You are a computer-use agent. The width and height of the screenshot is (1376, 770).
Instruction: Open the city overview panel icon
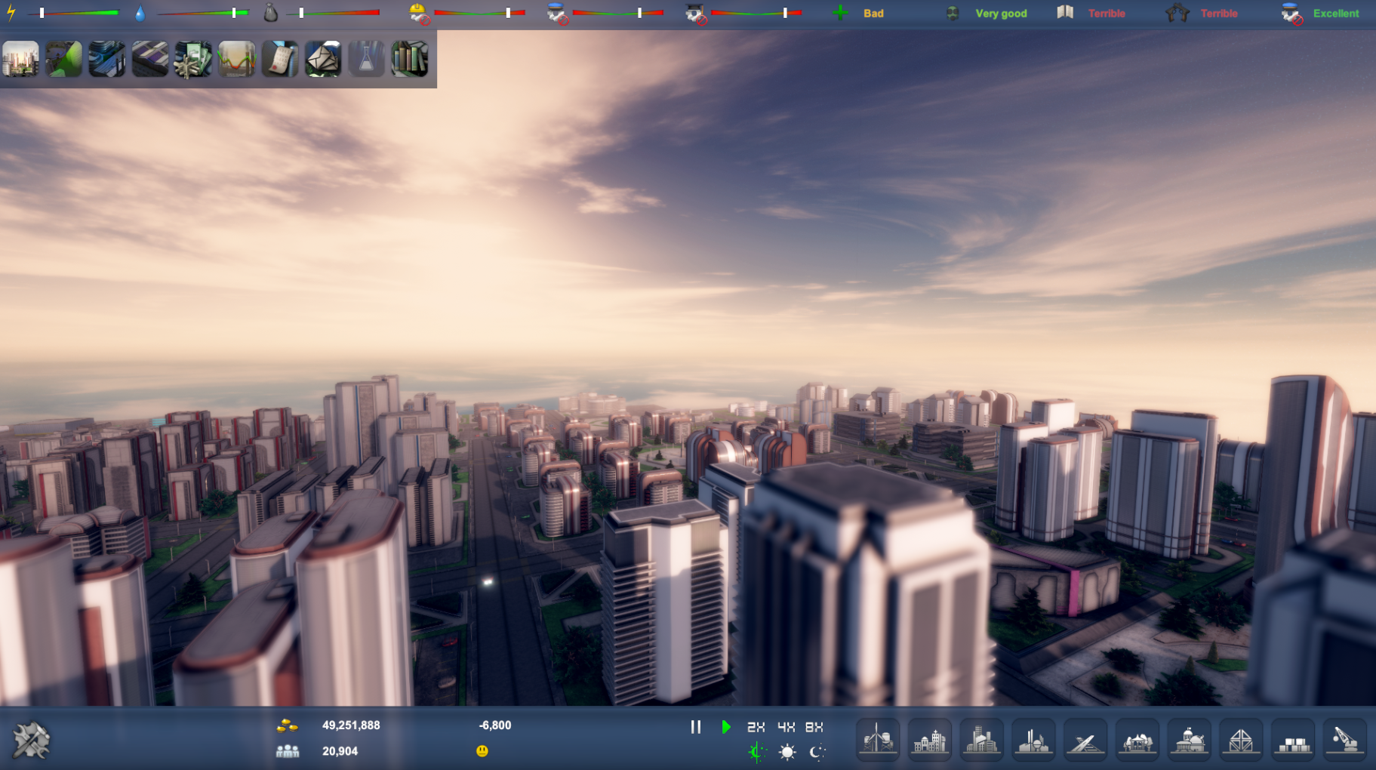[20, 59]
